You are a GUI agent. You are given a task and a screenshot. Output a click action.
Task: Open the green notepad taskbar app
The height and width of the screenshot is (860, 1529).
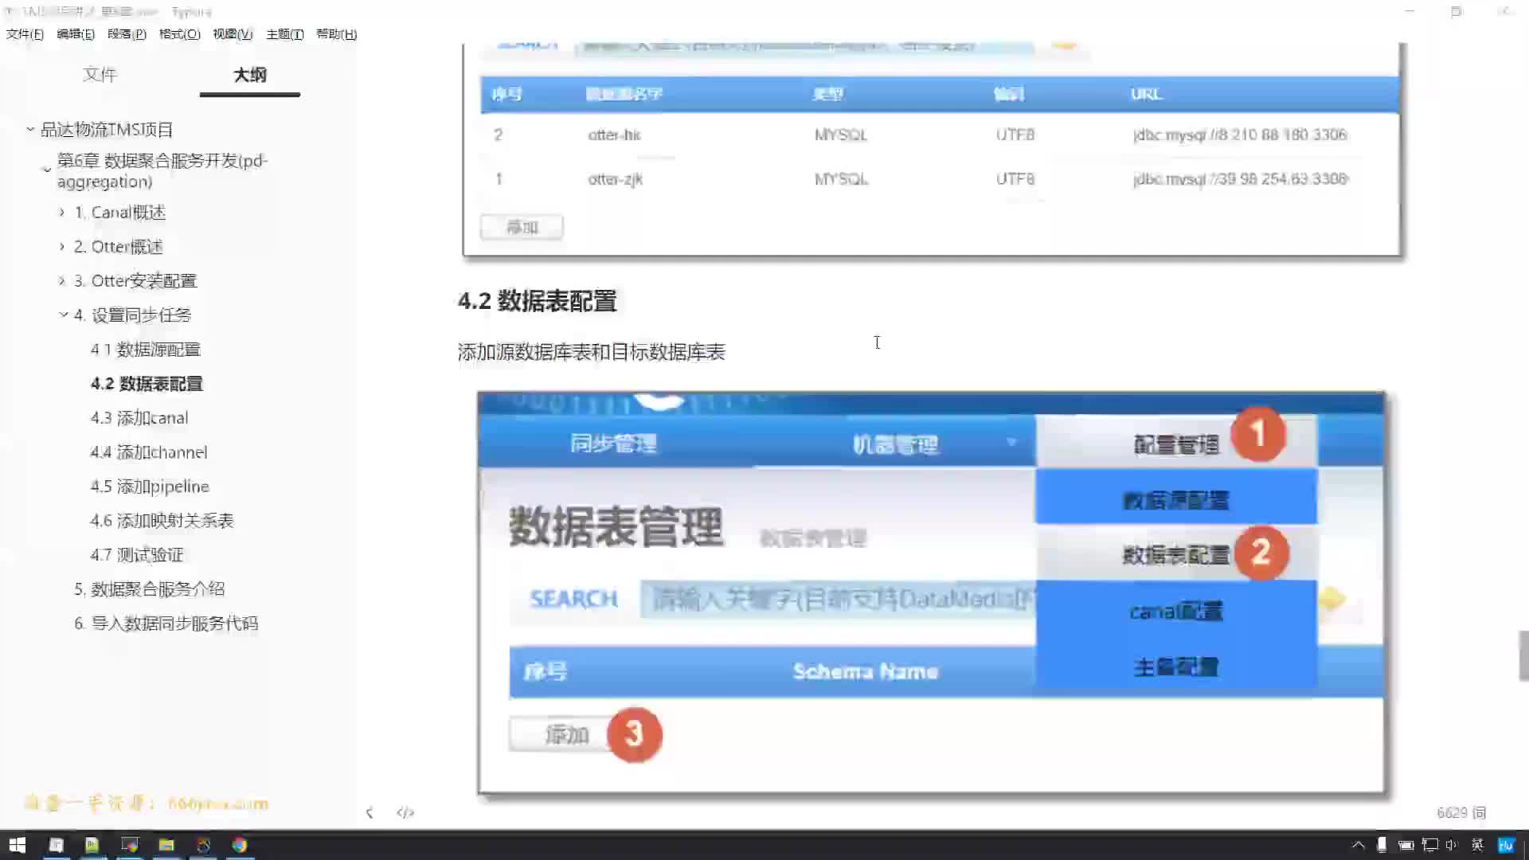92,845
